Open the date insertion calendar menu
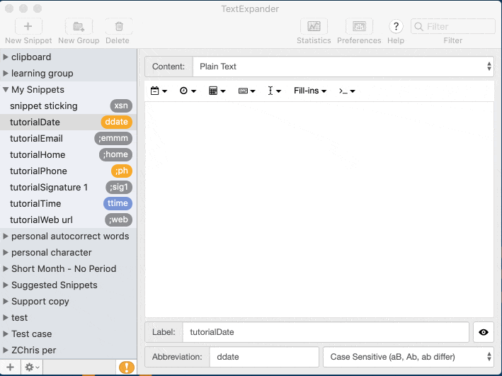Screen dimensions: 502x376 pos(159,91)
